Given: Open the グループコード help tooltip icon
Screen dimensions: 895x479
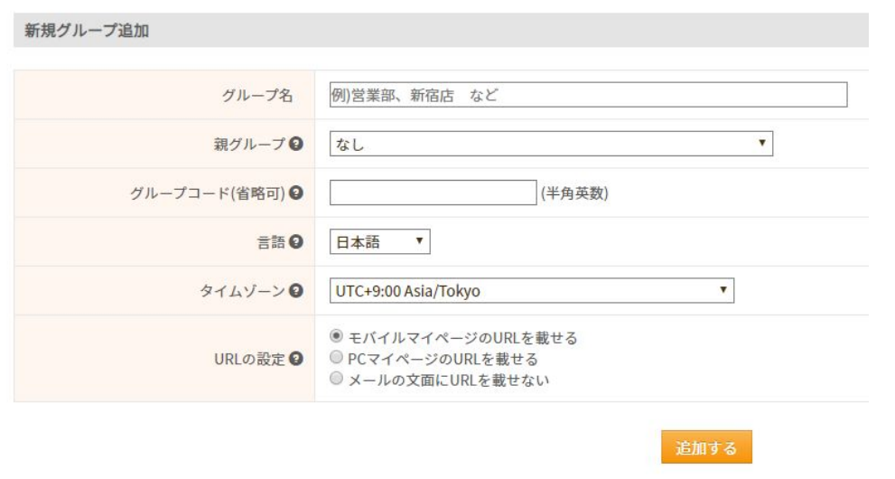Looking at the screenshot, I should (298, 193).
